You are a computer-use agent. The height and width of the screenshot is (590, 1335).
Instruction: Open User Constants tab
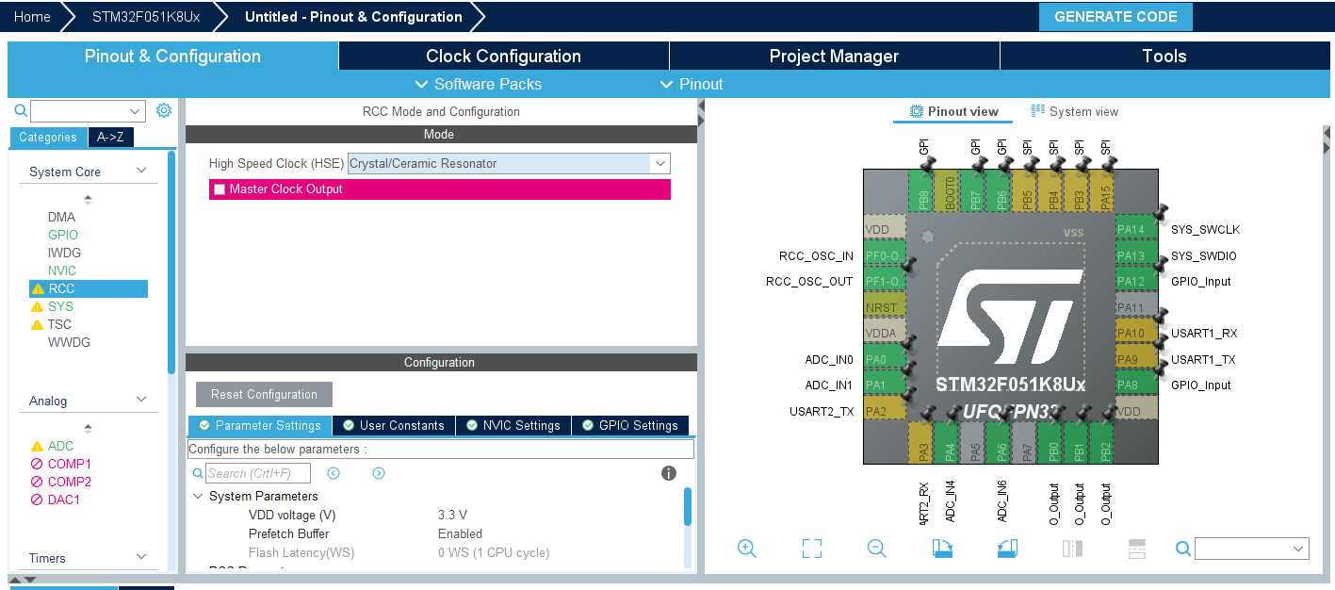click(x=394, y=425)
